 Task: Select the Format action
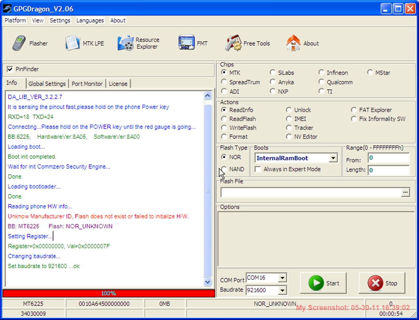pyautogui.click(x=224, y=136)
